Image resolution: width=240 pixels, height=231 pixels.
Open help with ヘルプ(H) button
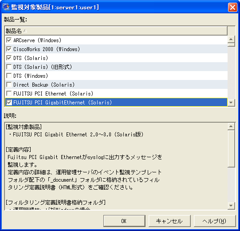tap(214, 221)
